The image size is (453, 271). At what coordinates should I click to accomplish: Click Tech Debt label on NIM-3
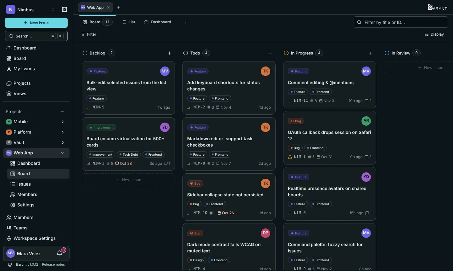coord(129,154)
